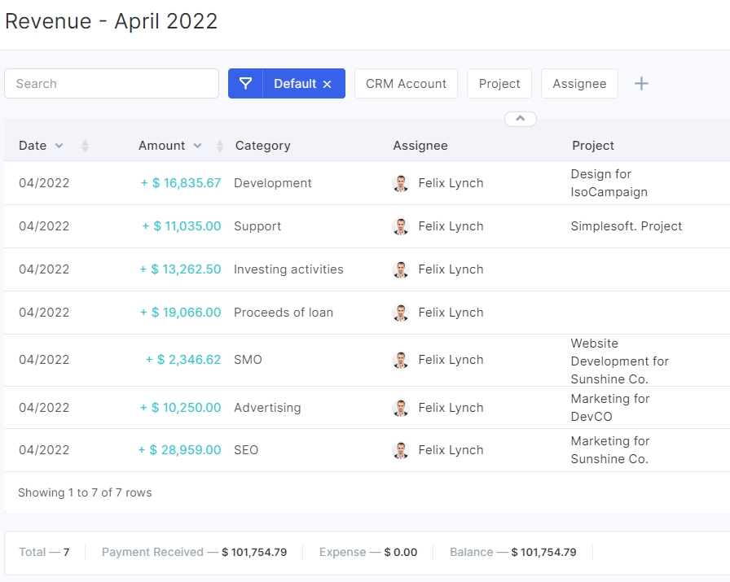
Task: Click the Payment Received $ 101,754.79 summary
Action: [x=194, y=552]
